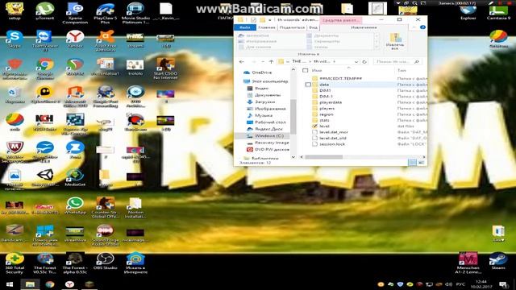The image size is (516, 290).
Task: Open the Chrome icon on the taskbar
Action: [50, 284]
